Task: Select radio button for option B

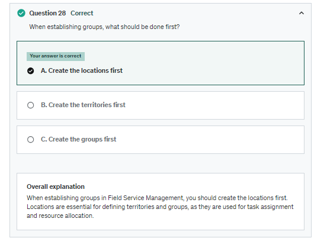Action: (30, 105)
